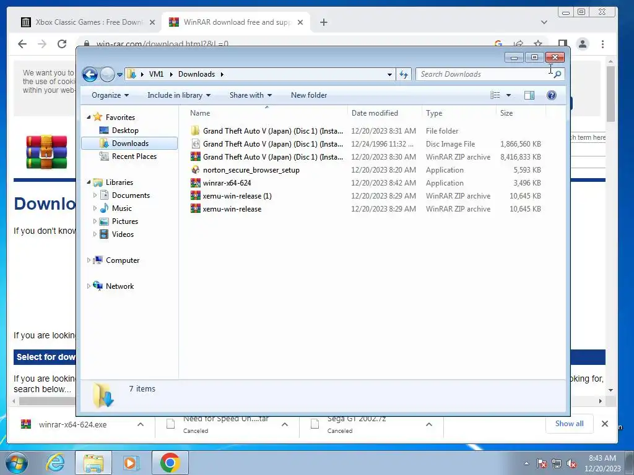Click the Explorer forward navigation arrow

[107, 74]
